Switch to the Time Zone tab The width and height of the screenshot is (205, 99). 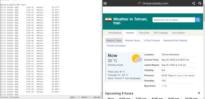144,33
